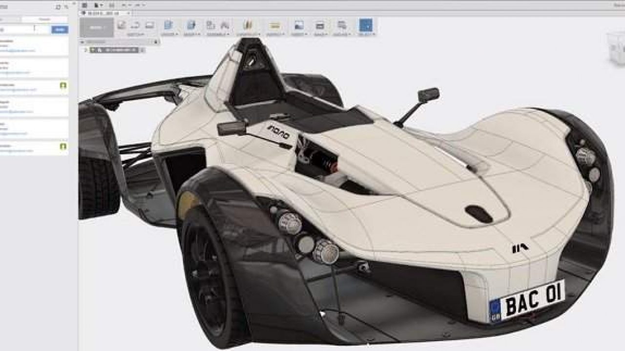Click the first Assemble tool icon
The height and width of the screenshot is (351, 625).
(211, 25)
